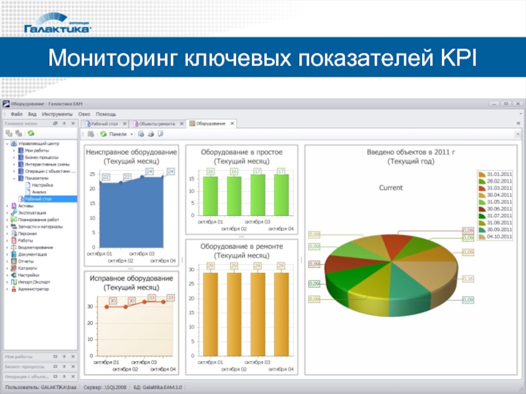Screen dimensions: 526x394
Task: Select Операции с объектами tree item
Action: (51, 171)
